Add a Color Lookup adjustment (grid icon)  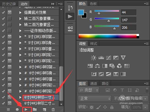[127, 66]
